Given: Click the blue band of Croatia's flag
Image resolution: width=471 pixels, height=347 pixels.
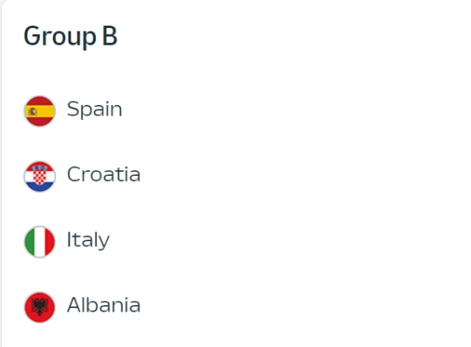Looking at the screenshot, I should (40, 186).
